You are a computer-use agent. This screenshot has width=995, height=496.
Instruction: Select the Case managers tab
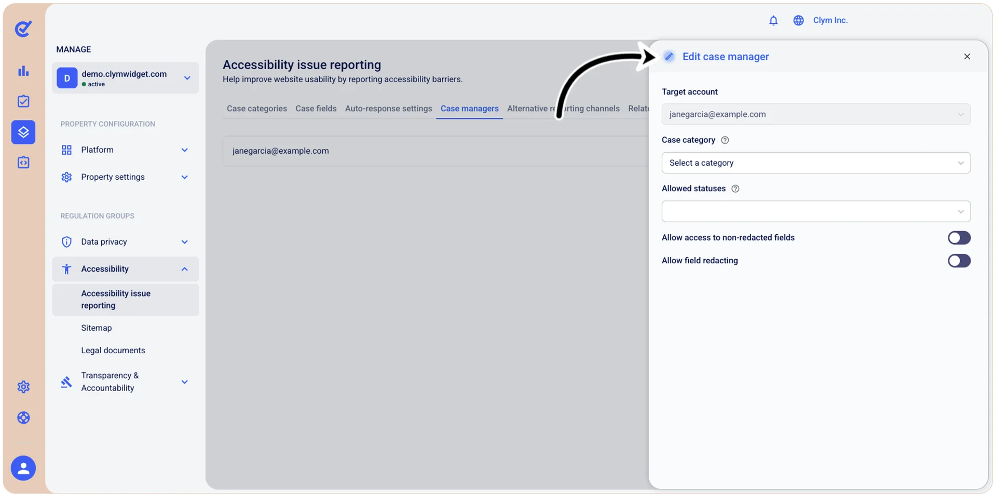(469, 109)
